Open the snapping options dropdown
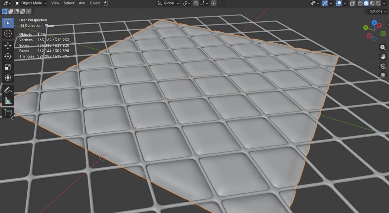The image size is (389, 213). point(204,3)
